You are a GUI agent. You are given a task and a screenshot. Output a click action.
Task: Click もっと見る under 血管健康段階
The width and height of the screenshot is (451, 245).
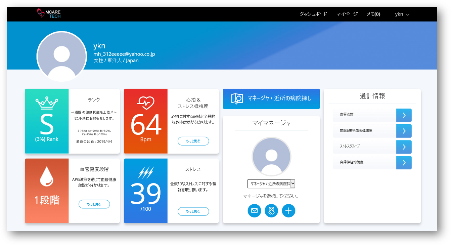coord(94,204)
